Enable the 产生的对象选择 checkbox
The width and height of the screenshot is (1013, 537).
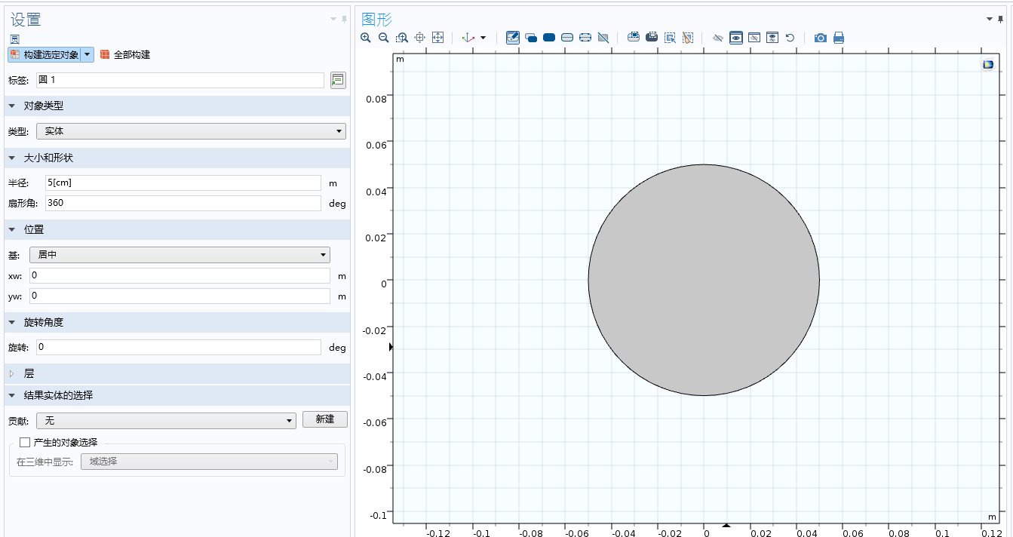pos(25,443)
